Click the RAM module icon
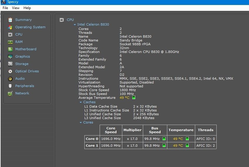 10,42
